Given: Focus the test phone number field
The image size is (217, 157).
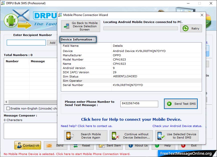Looking at the screenshot, I should (139, 104).
